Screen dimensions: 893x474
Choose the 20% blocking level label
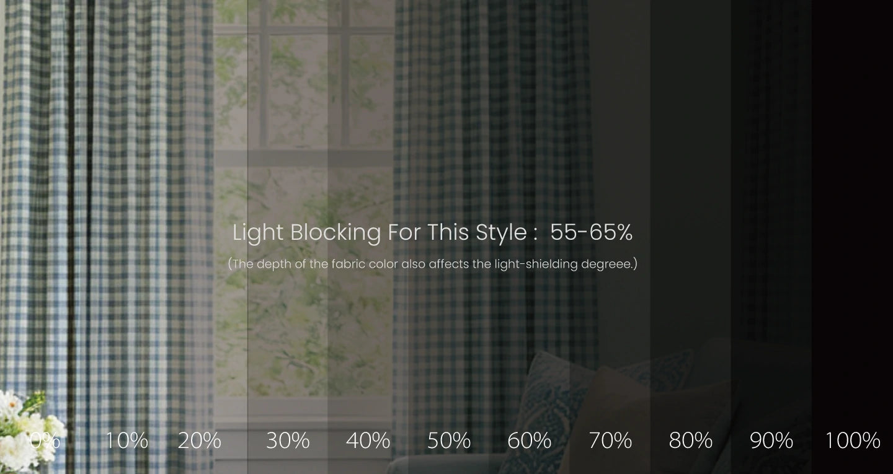pos(199,441)
